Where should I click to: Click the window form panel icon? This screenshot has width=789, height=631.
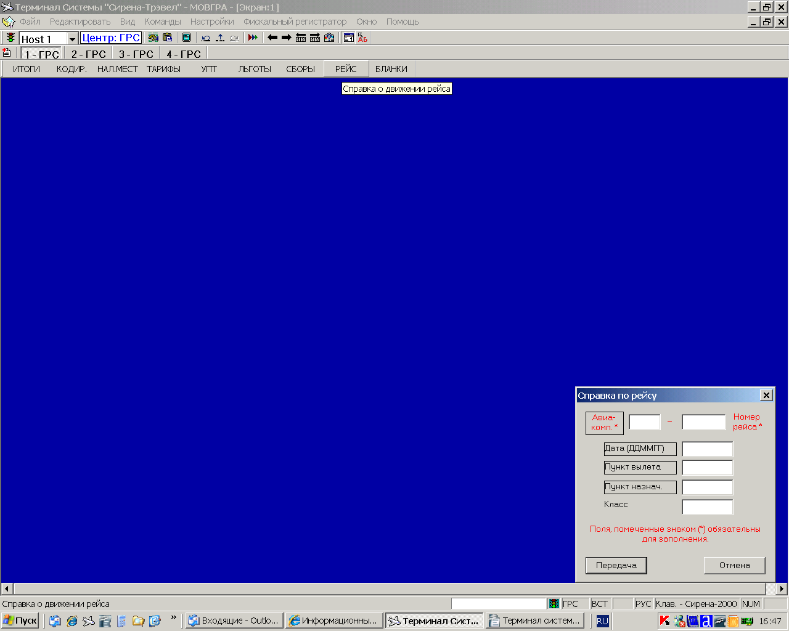(349, 38)
